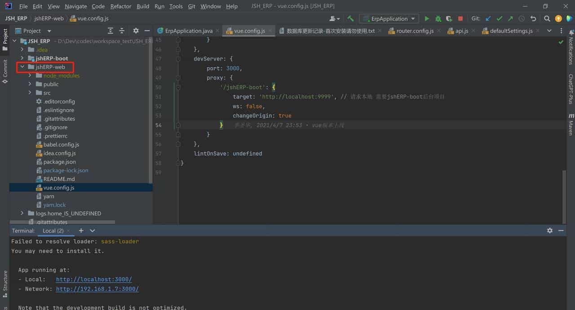Commit changes using Git checkmark icon

499,19
